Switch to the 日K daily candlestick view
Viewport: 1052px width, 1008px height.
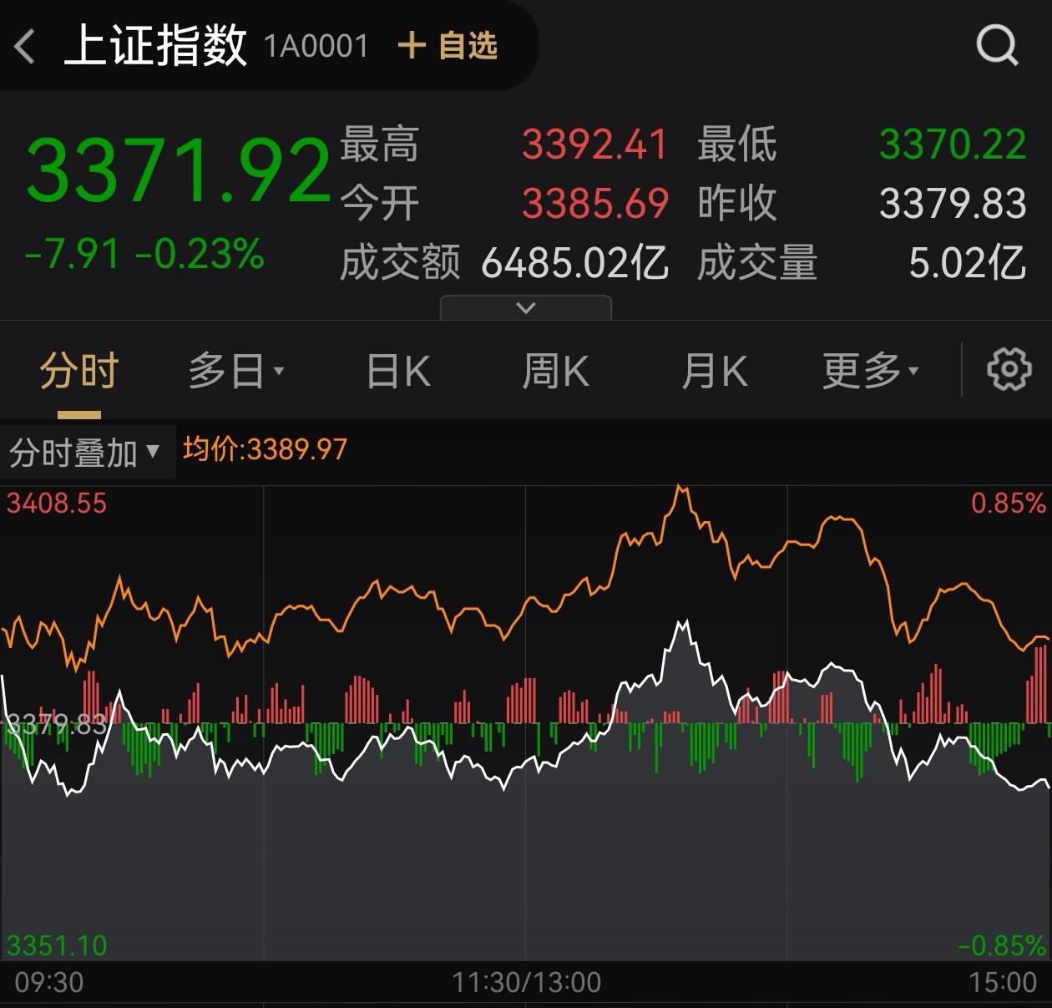tap(397, 368)
